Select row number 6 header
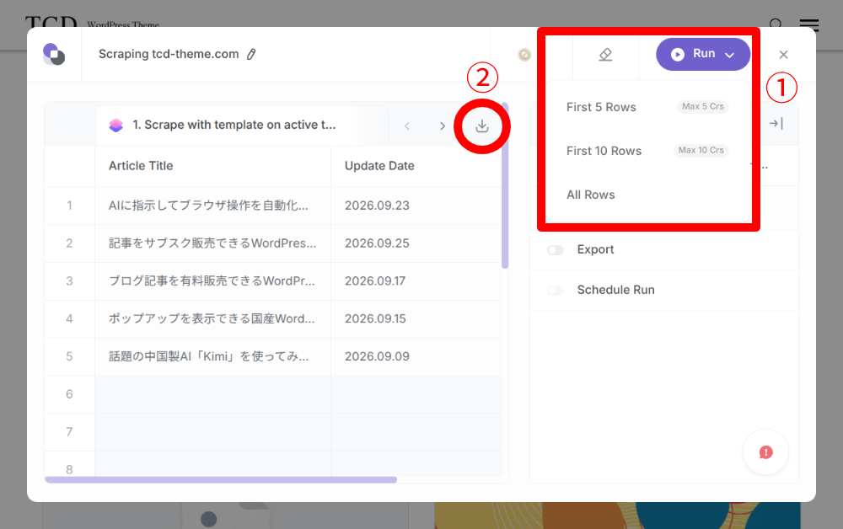The image size is (843, 529). [69, 394]
